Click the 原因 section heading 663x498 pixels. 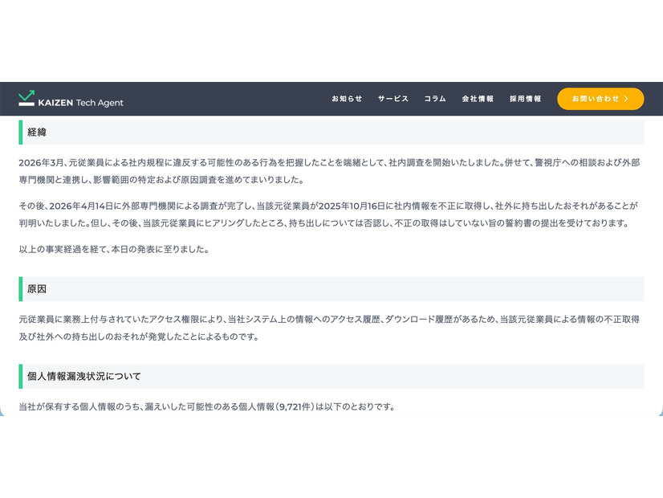[331, 289]
